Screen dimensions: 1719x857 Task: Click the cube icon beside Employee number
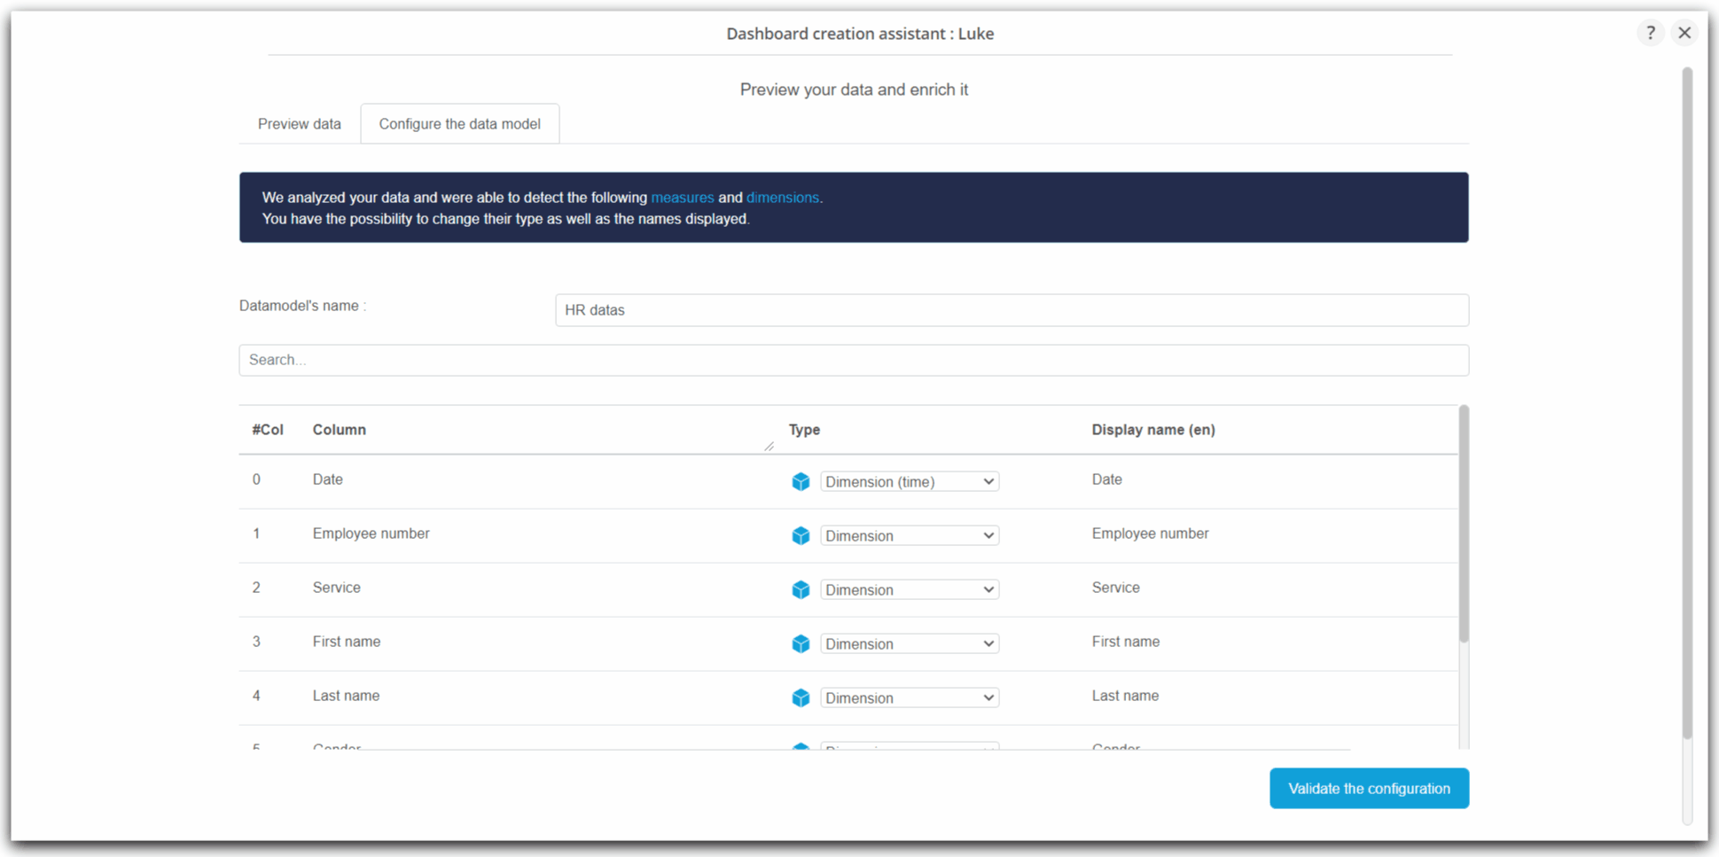[801, 535]
